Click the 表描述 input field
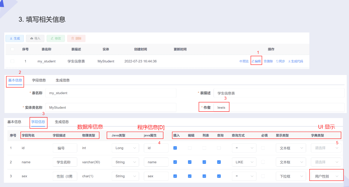349x187 pixels. coord(279,93)
